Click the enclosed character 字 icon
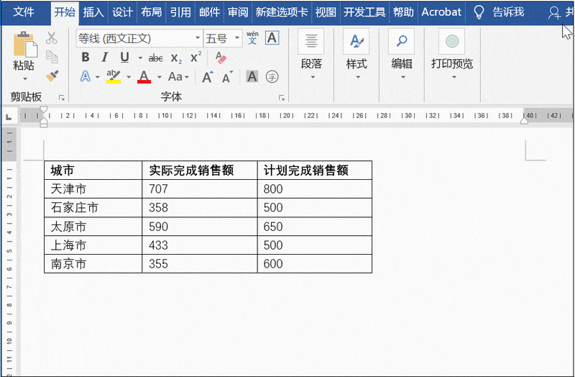The height and width of the screenshot is (377, 575). (272, 77)
